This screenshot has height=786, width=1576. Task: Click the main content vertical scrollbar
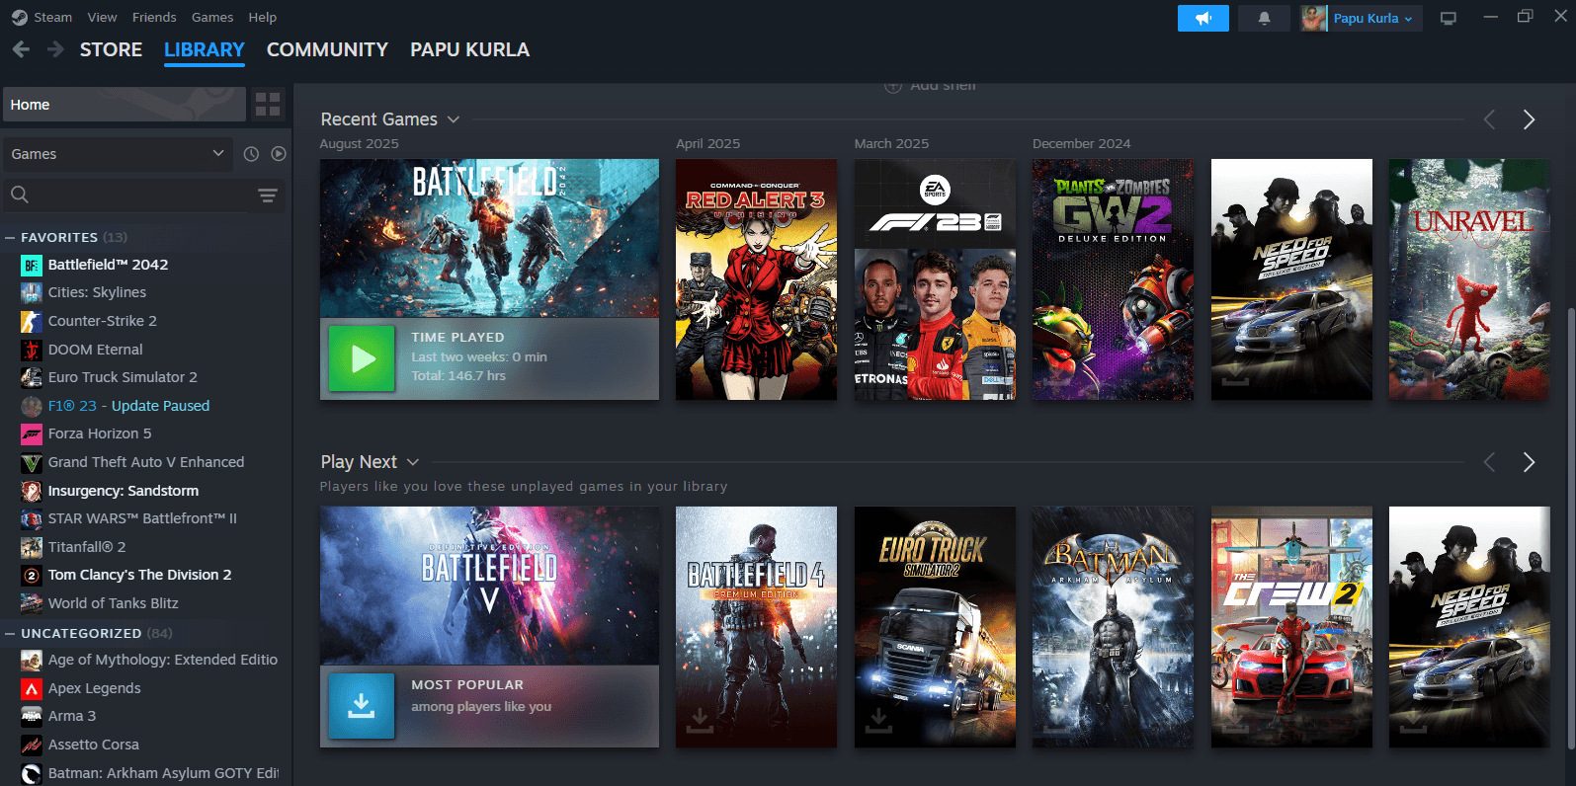point(1570,528)
